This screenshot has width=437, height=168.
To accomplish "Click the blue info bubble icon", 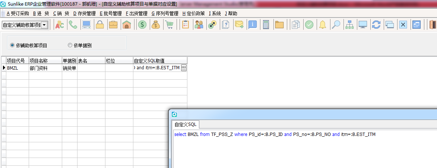I will coord(253,25).
